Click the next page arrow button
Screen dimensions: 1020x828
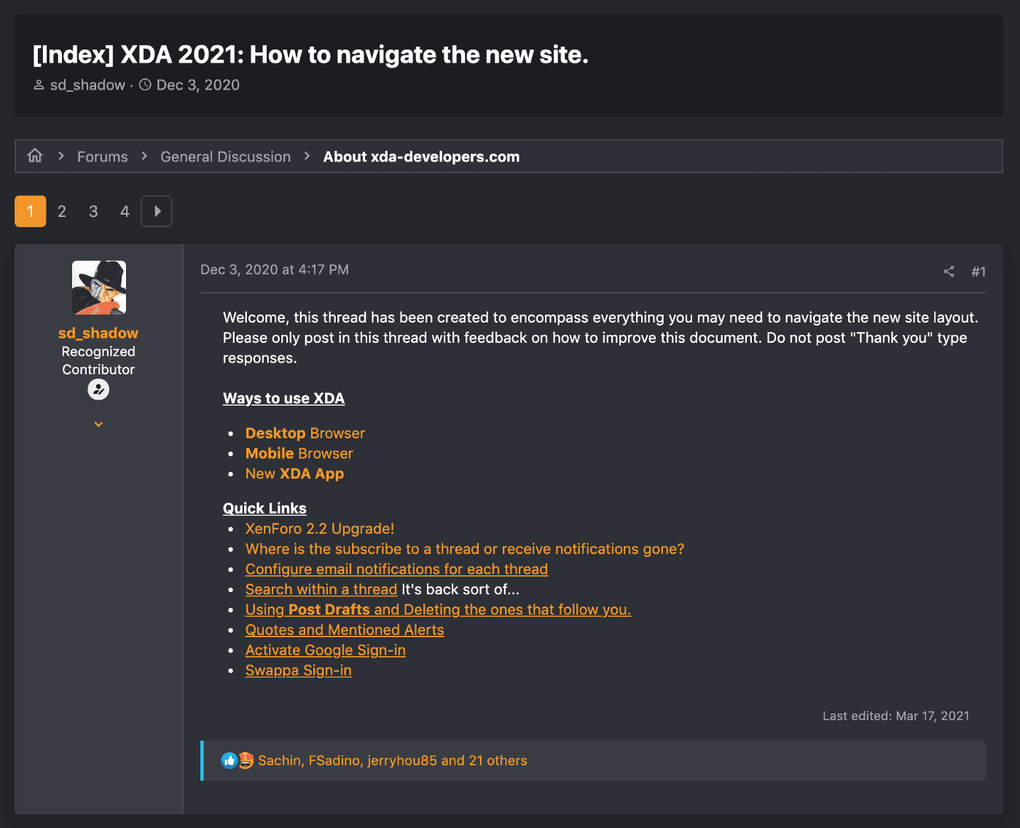pyautogui.click(x=157, y=211)
